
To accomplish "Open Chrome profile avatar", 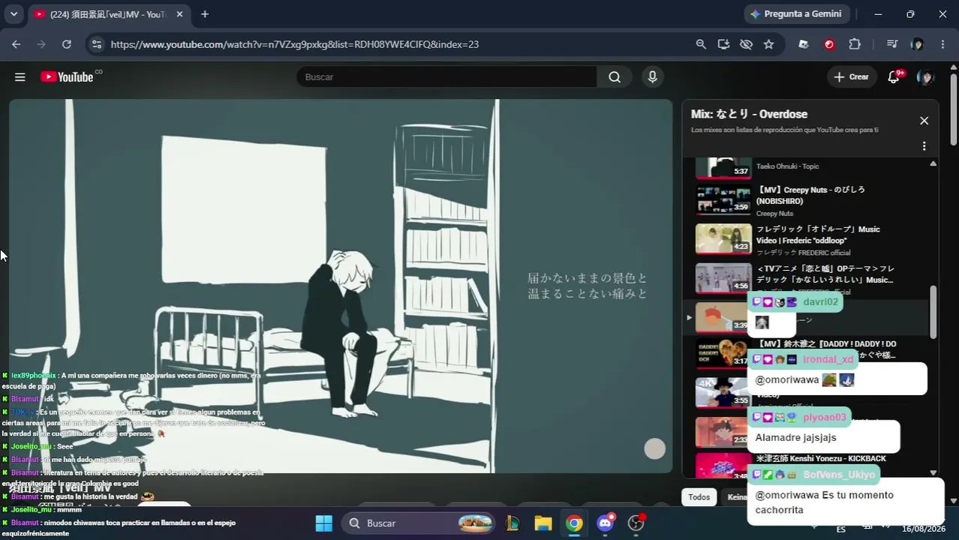I will tap(917, 44).
